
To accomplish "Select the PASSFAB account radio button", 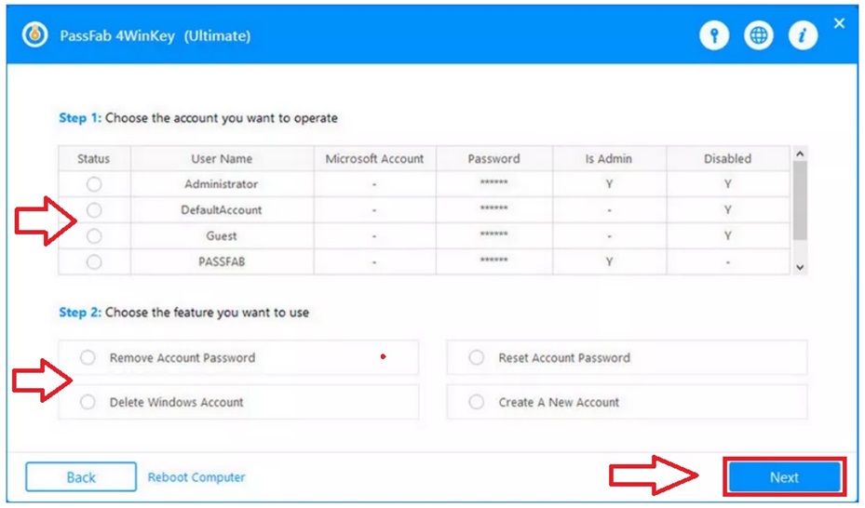I will point(94,261).
